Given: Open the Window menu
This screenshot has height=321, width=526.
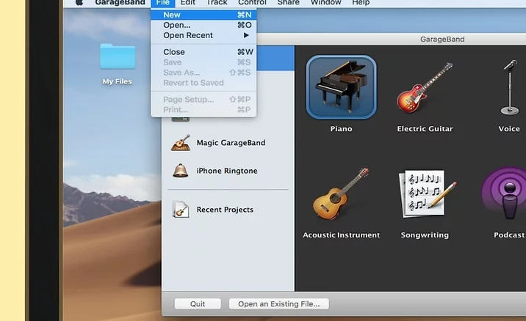Looking at the screenshot, I should point(325,3).
